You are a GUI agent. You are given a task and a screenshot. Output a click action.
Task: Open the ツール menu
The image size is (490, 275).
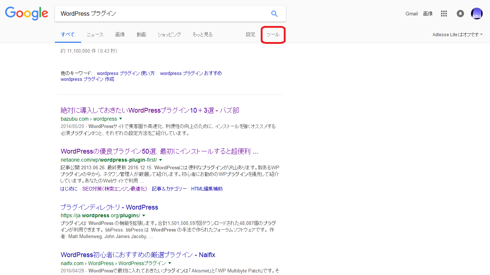coord(273,35)
